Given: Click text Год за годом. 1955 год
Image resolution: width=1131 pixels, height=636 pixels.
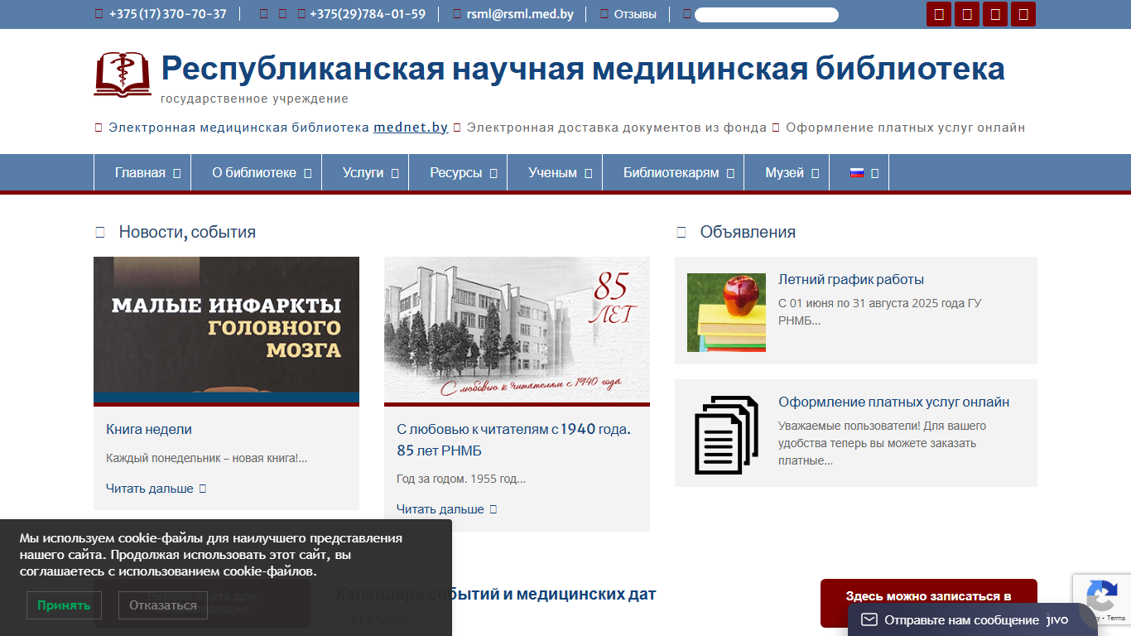Looking at the screenshot, I should (461, 479).
